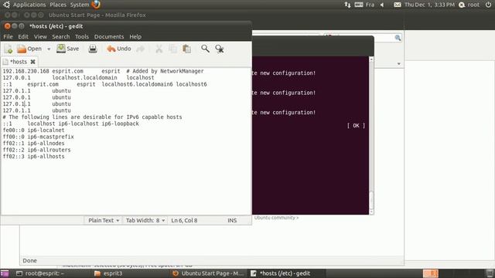This screenshot has width=495, height=278.
Task: Open the Fra keyboard layout indicator
Action: [364, 5]
